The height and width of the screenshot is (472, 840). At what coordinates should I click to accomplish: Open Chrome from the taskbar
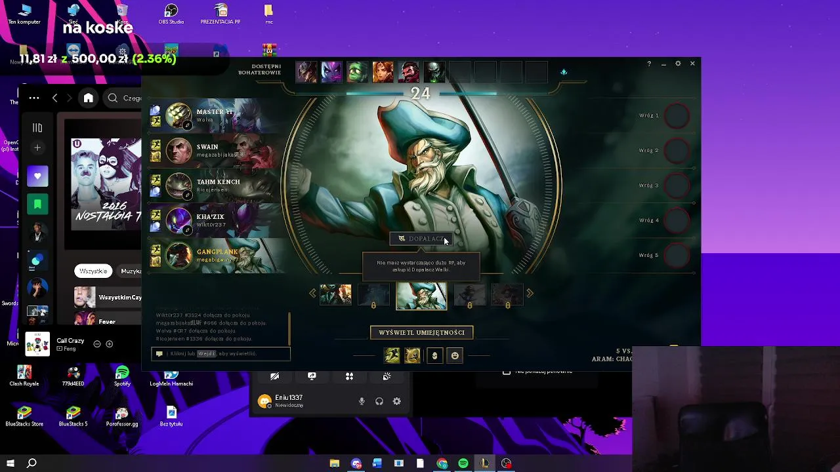(442, 463)
